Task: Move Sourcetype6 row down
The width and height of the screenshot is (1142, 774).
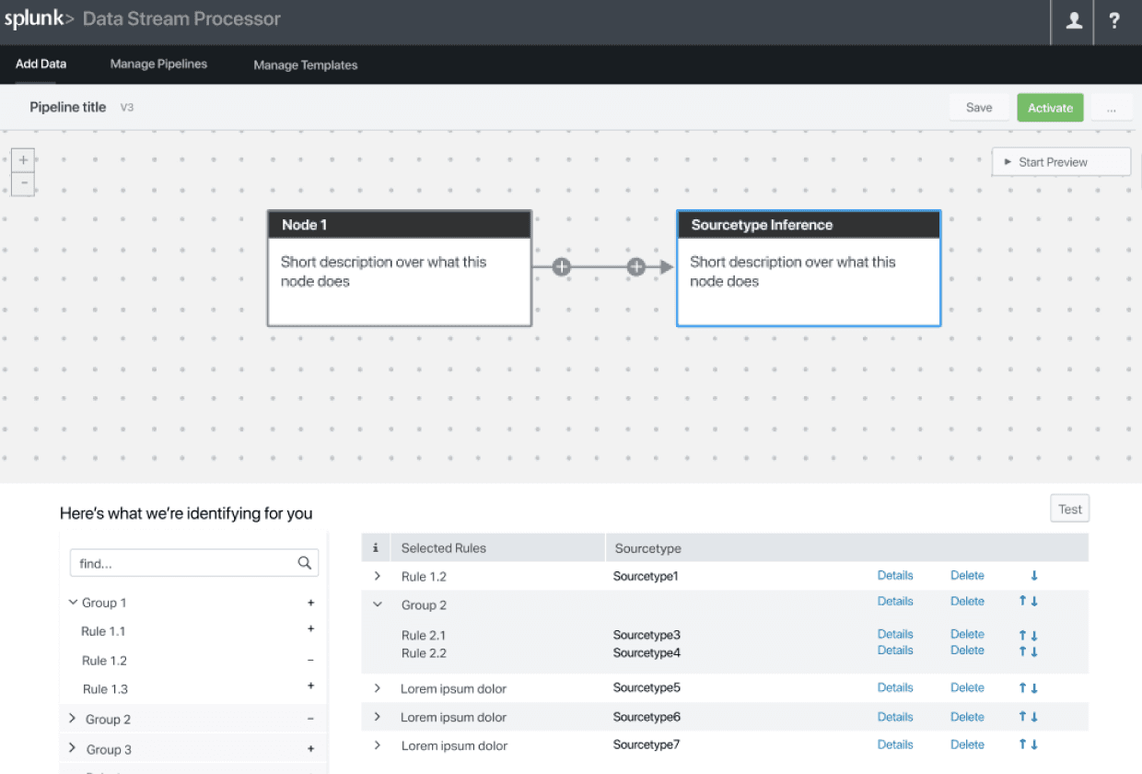Action: coord(1034,717)
